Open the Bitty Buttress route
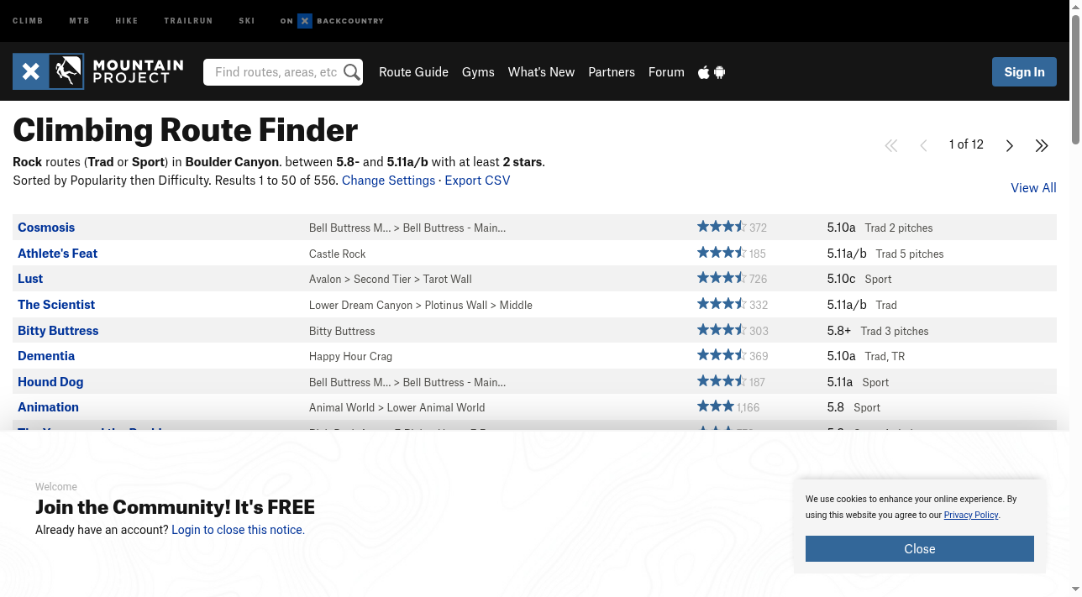 tap(58, 331)
